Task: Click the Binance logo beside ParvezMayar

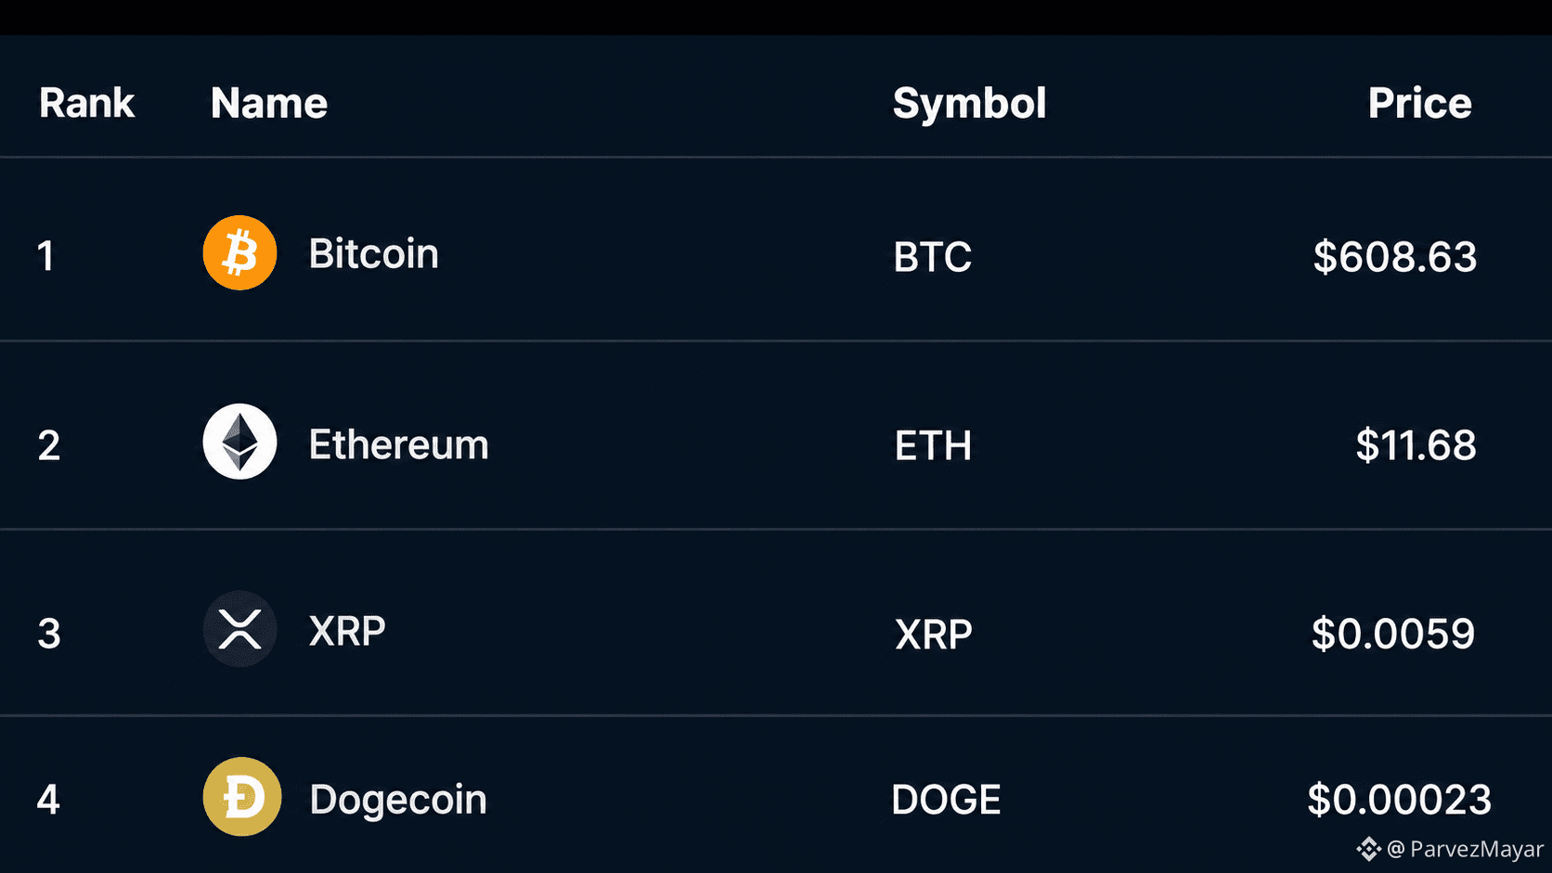Action: coord(1368,849)
